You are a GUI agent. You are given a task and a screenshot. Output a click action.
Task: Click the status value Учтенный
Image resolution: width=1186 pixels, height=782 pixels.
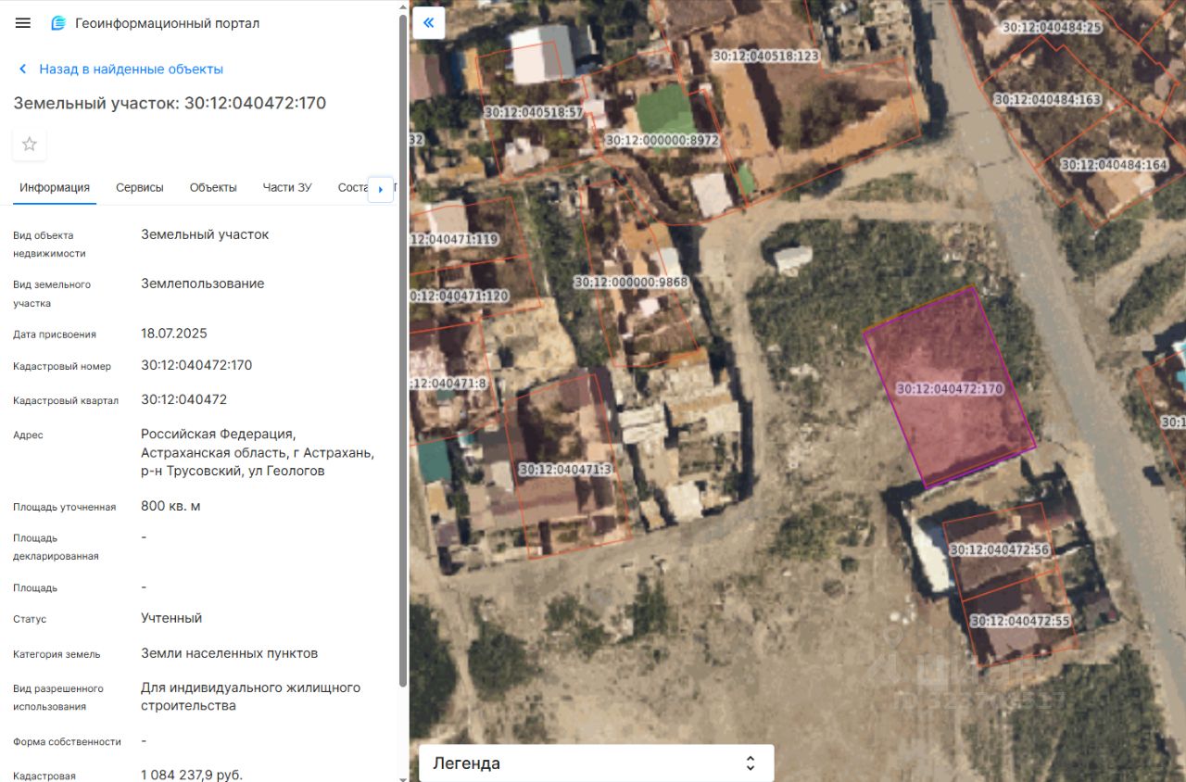pyautogui.click(x=171, y=618)
